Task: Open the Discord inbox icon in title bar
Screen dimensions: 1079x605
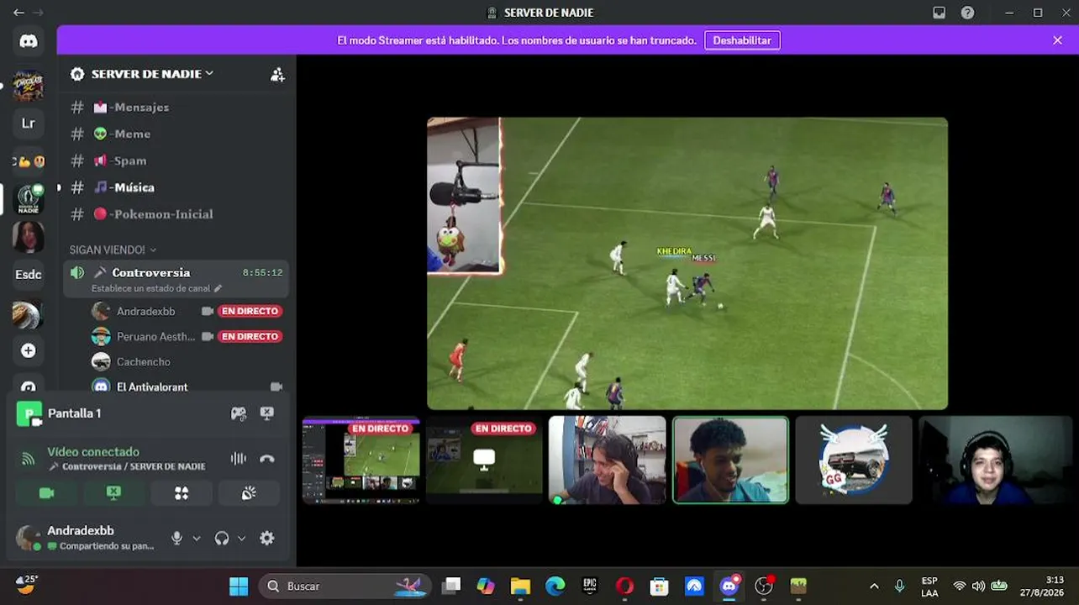Action: (940, 13)
